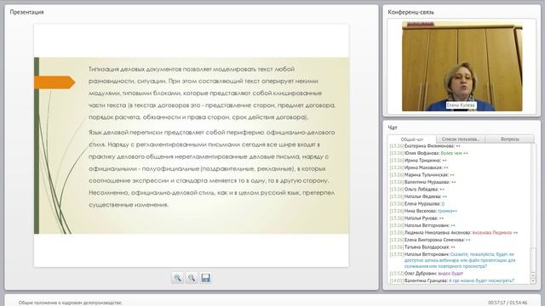This screenshot has width=545, height=306.
Task: Select the Ирина Маховская chat message
Action: [419, 167]
